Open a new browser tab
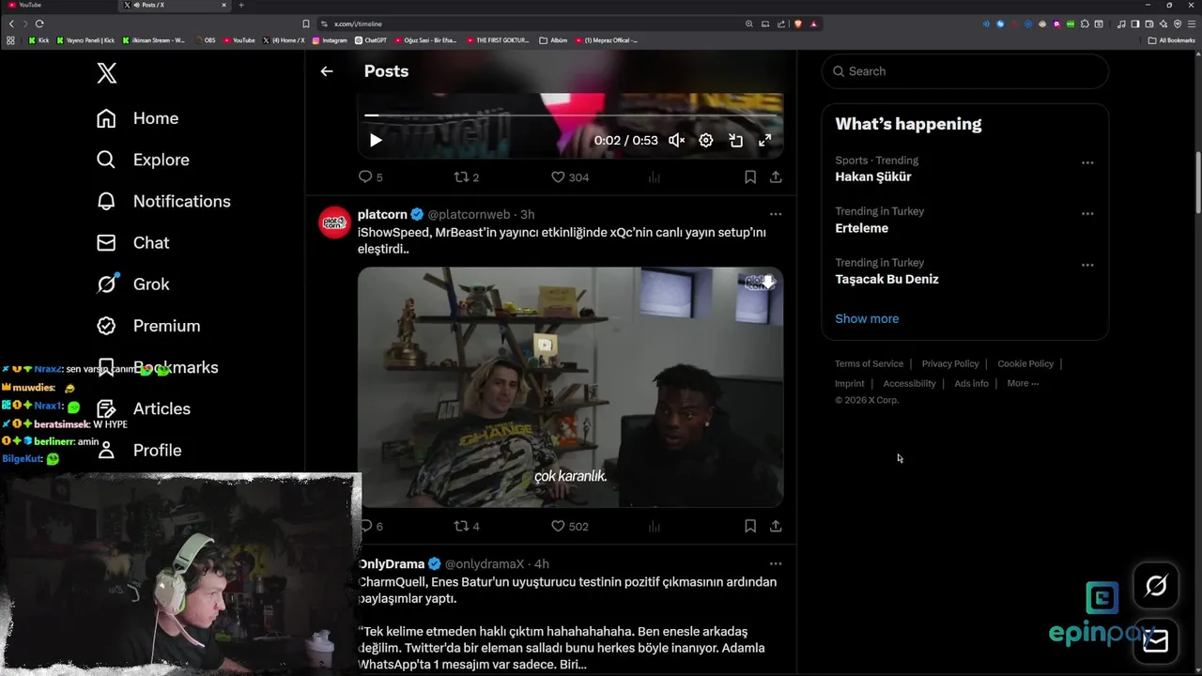 tap(241, 5)
